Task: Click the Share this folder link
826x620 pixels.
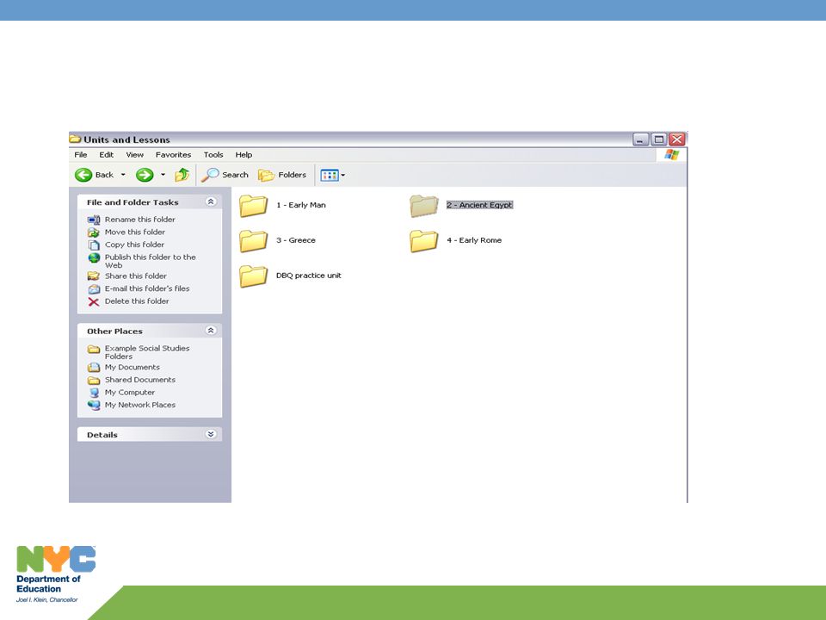Action: pyautogui.click(x=135, y=276)
